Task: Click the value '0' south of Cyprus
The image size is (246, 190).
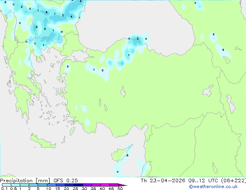Action: [x=118, y=172]
